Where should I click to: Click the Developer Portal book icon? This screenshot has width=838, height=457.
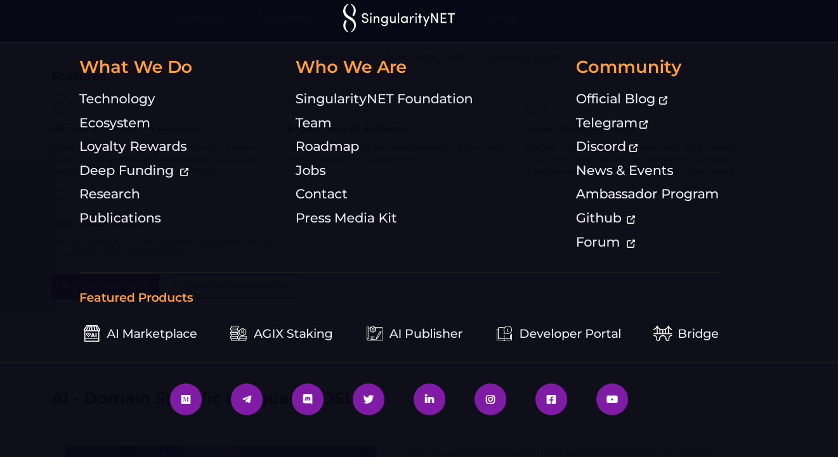click(x=504, y=333)
